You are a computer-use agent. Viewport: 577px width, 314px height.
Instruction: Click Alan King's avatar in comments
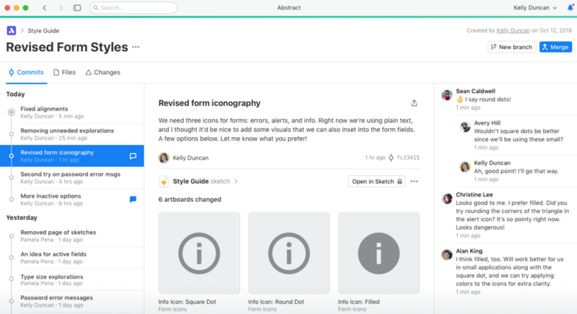(x=446, y=255)
